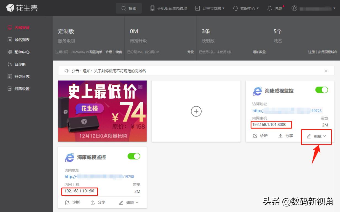This screenshot has width=340, height=212.
Task: Click the 增加数量 button
Action: [x=259, y=52]
